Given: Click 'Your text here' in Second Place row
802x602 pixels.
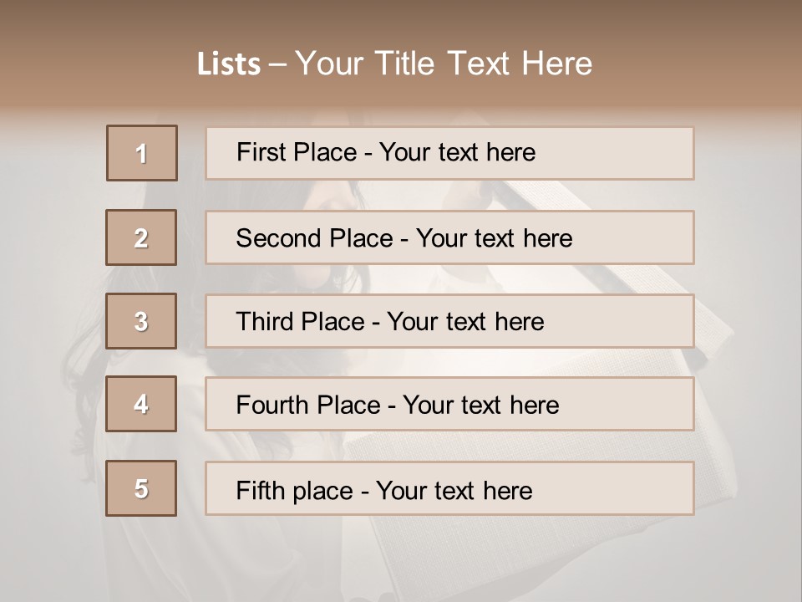Looking at the screenshot, I should pyautogui.click(x=494, y=238).
